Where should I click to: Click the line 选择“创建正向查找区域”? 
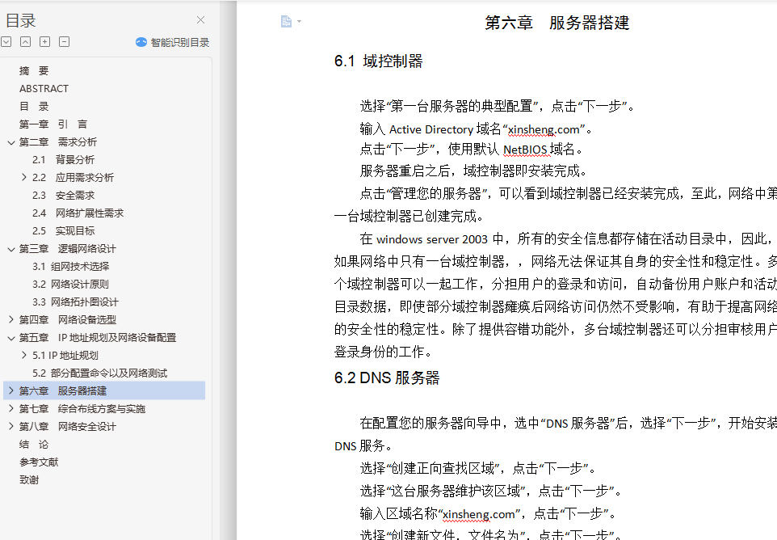click(x=479, y=468)
